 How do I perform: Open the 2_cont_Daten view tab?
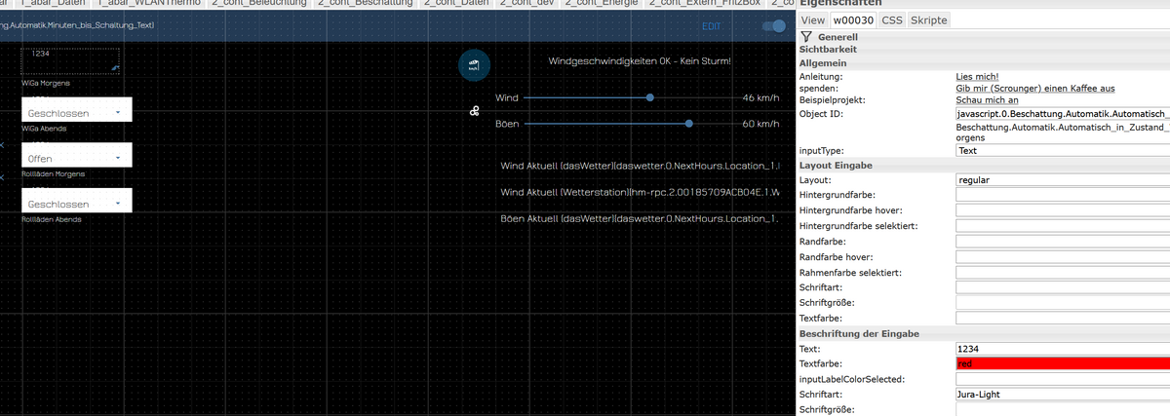[457, 4]
